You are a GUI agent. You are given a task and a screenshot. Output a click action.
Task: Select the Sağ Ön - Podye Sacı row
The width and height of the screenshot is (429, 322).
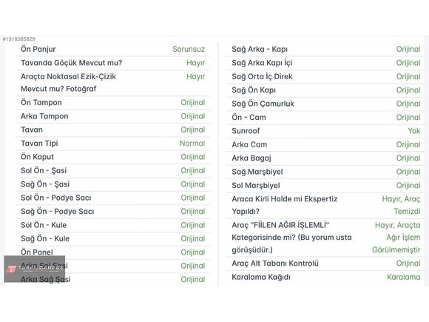112,212
